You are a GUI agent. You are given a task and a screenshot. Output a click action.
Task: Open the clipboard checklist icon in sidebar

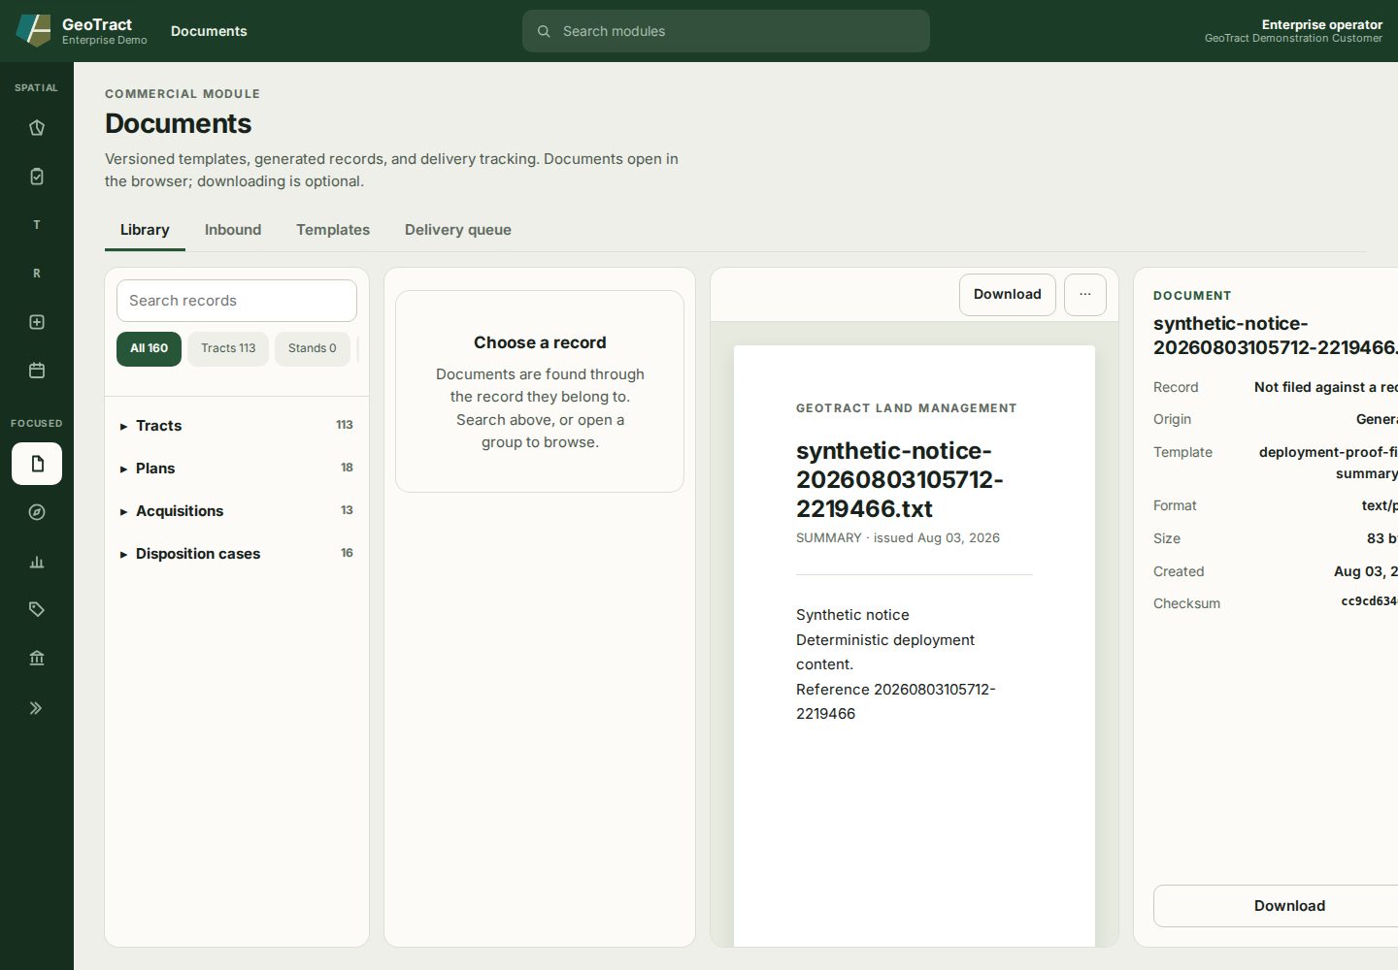click(x=37, y=177)
